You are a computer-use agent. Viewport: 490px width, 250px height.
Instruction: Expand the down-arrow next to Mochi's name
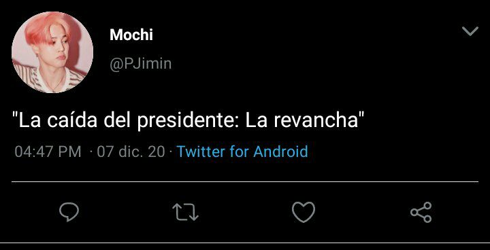point(470,31)
